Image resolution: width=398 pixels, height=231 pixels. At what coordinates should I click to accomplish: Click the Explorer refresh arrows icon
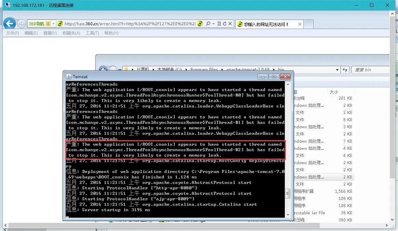pos(345,70)
